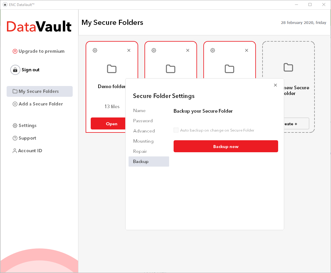Image resolution: width=331 pixels, height=273 pixels.
Task: Click the Upgrade to premium arrow icon
Action: 15,51
